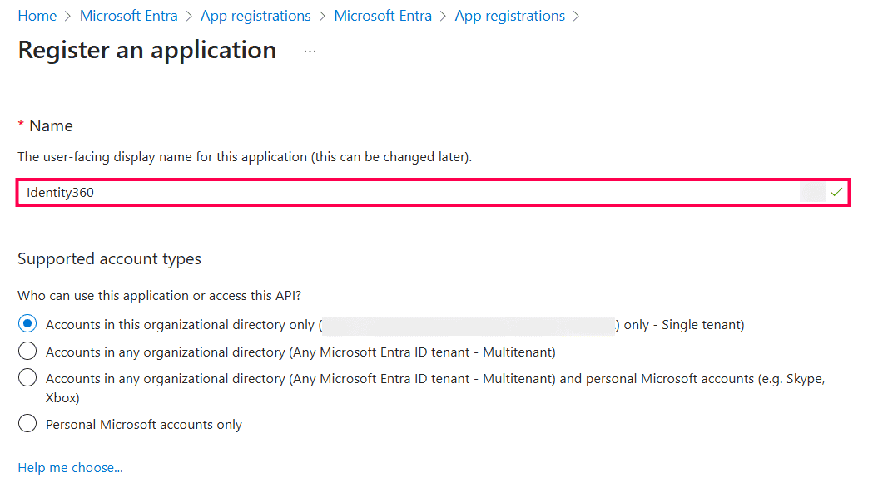Open the second Microsoft Entra breadcrumb
888x497 pixels.
coord(383,15)
